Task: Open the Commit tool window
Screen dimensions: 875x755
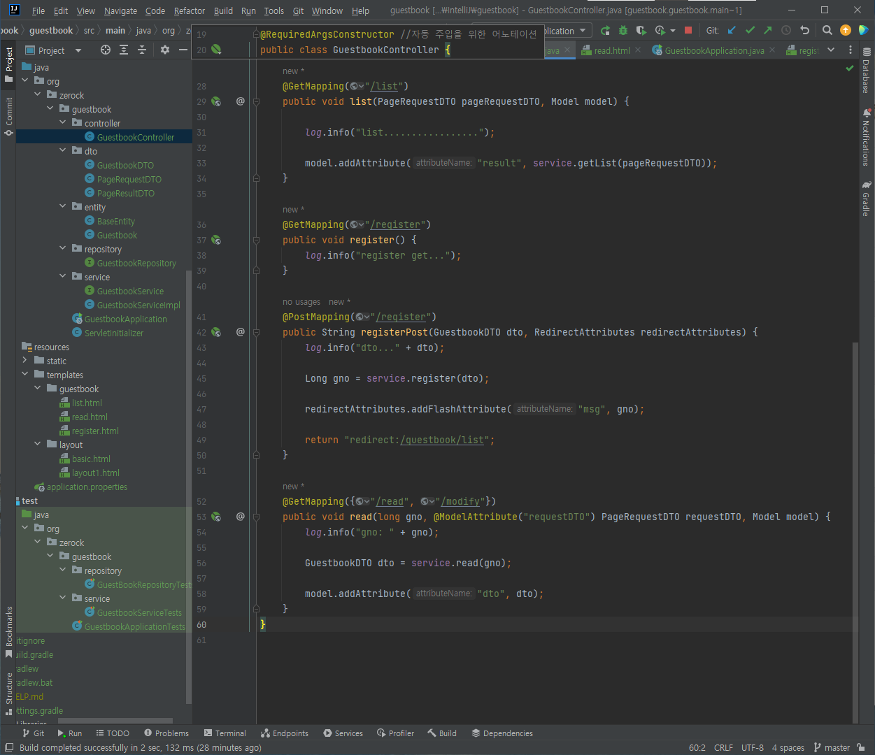Action: tap(8, 116)
